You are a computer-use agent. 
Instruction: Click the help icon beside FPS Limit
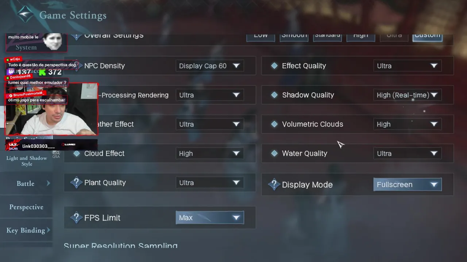76,218
